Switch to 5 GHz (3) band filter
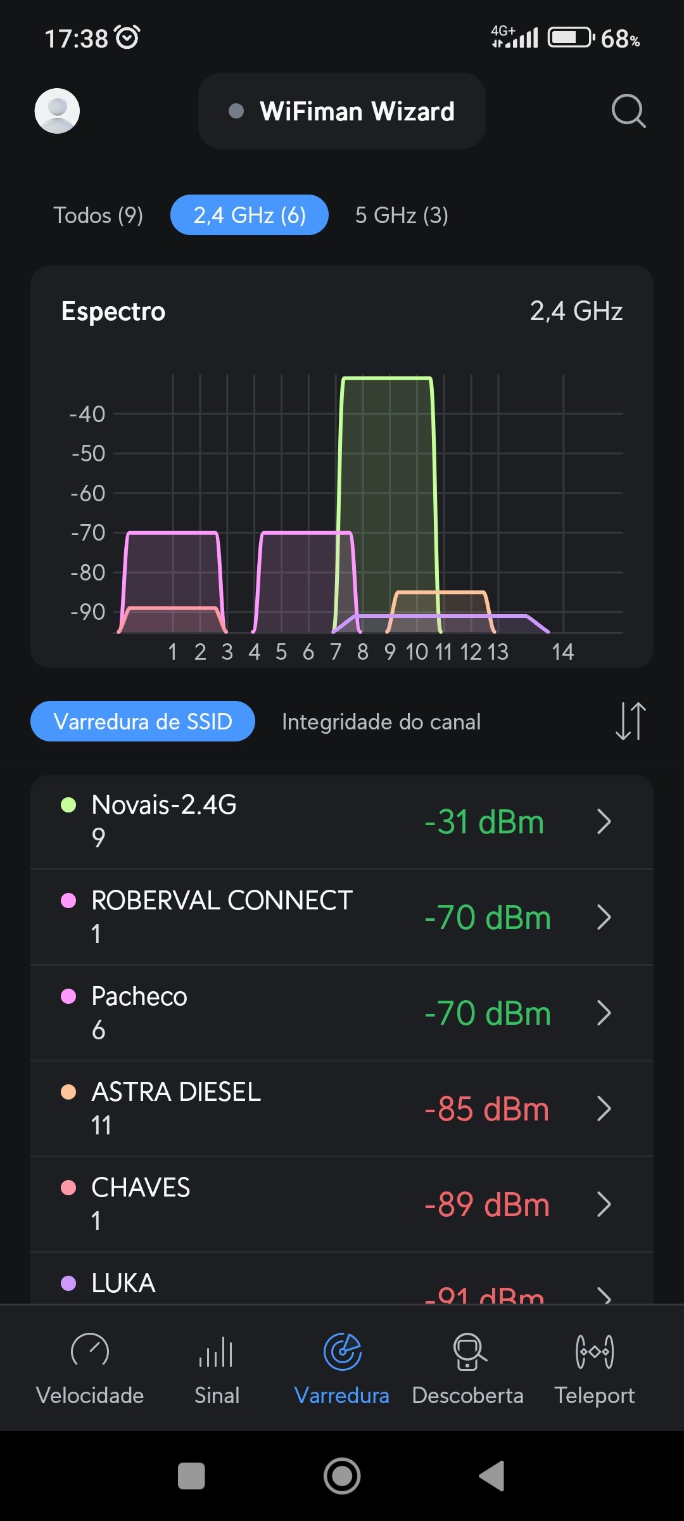The image size is (684, 1521). (x=402, y=215)
